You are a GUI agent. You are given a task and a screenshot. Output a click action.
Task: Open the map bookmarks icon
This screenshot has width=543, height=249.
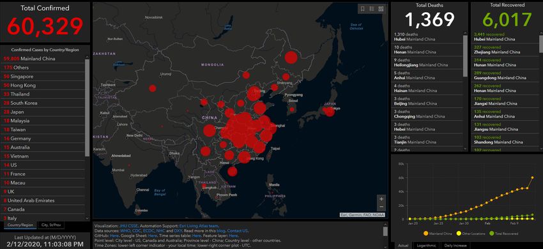(x=363, y=9)
